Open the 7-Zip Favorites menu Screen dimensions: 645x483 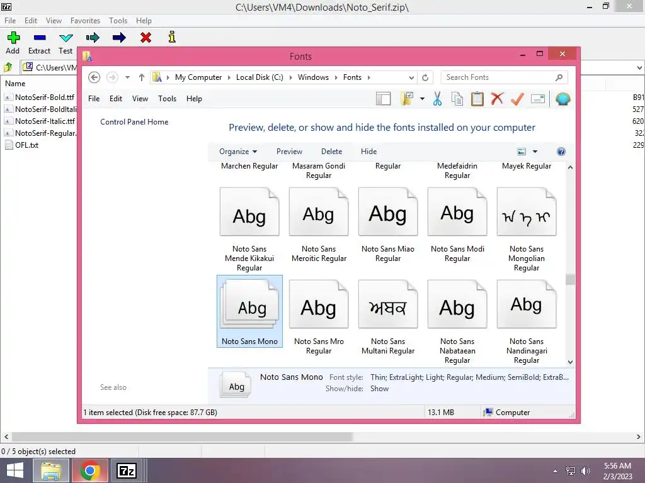(85, 21)
